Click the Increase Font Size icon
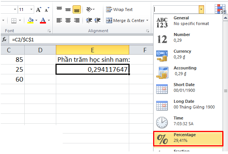This screenshot has width=228, height=154. pyautogui.click(x=38, y=9)
